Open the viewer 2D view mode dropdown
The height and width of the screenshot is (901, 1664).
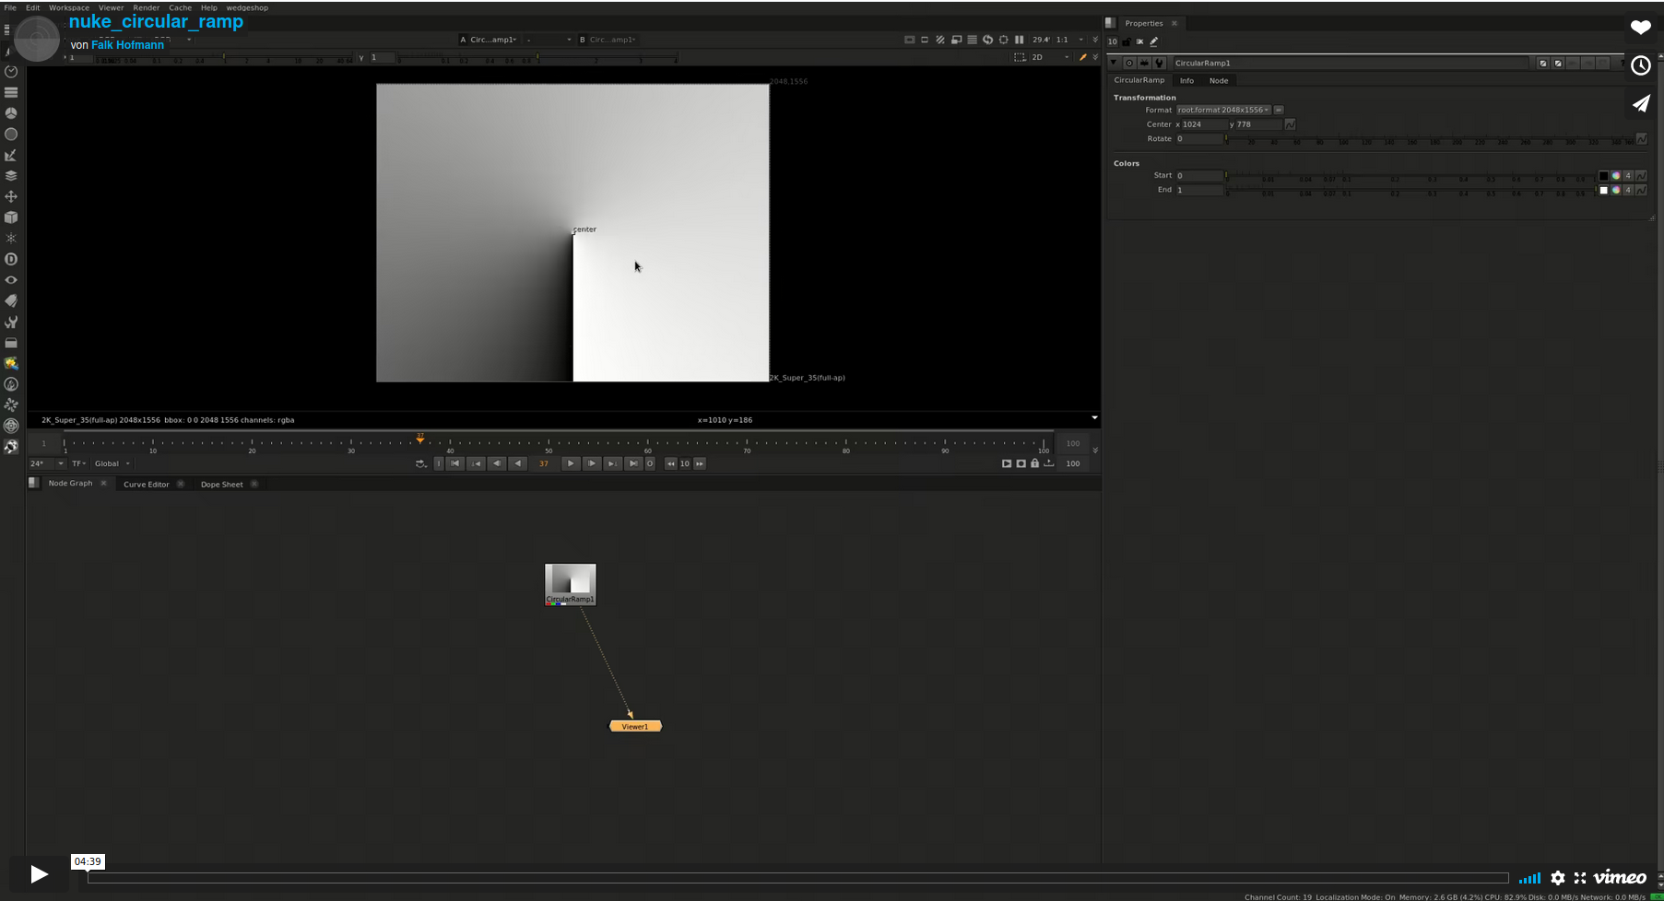point(1049,57)
